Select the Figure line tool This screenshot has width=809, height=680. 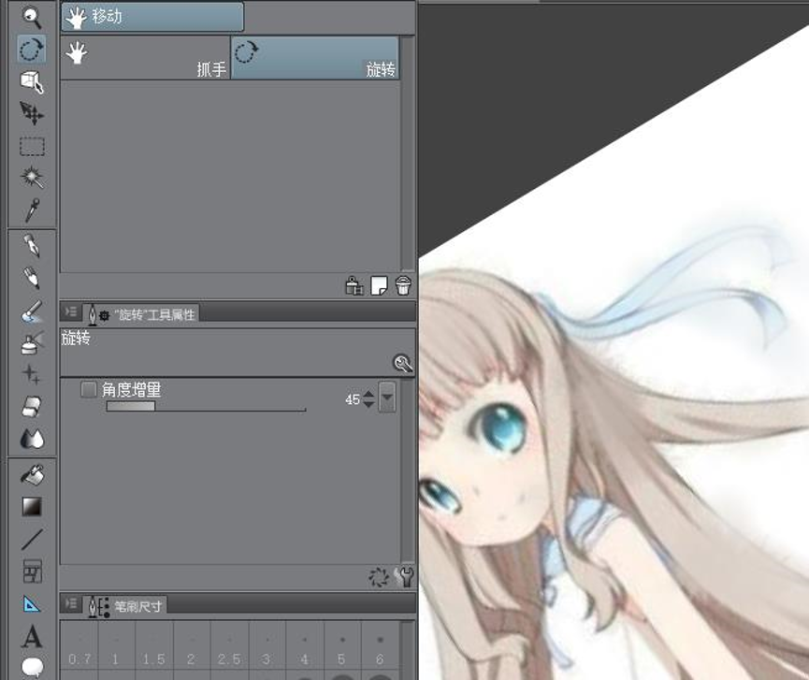point(32,539)
